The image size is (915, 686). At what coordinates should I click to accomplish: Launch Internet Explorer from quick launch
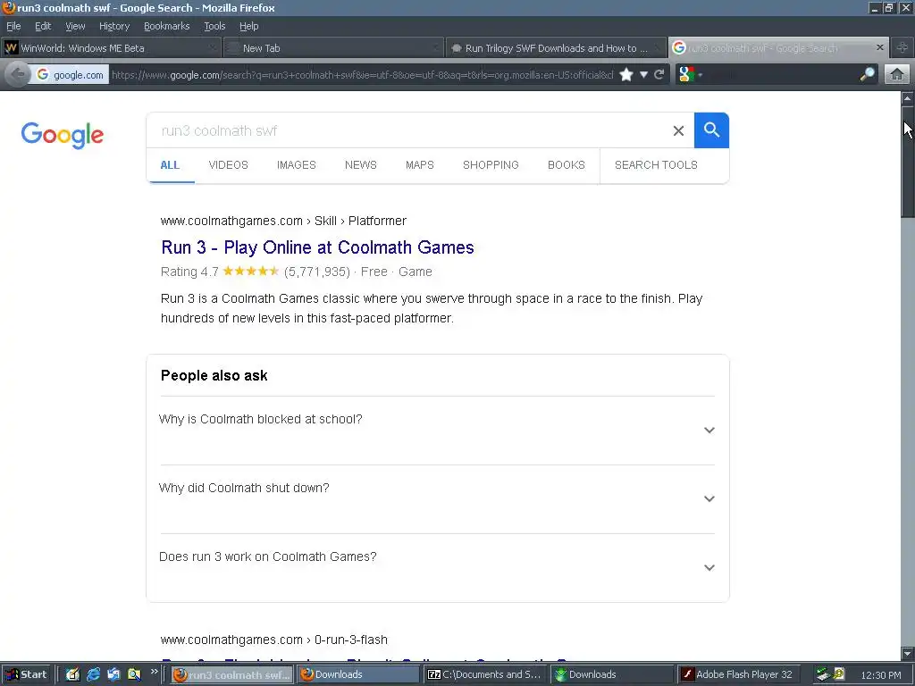pyautogui.click(x=93, y=674)
